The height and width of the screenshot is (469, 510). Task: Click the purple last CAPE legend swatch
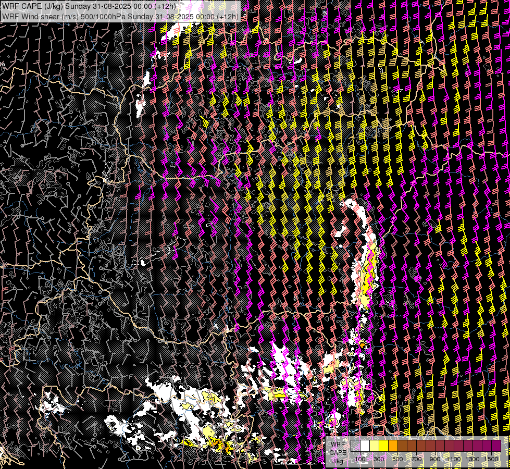[x=496, y=446]
